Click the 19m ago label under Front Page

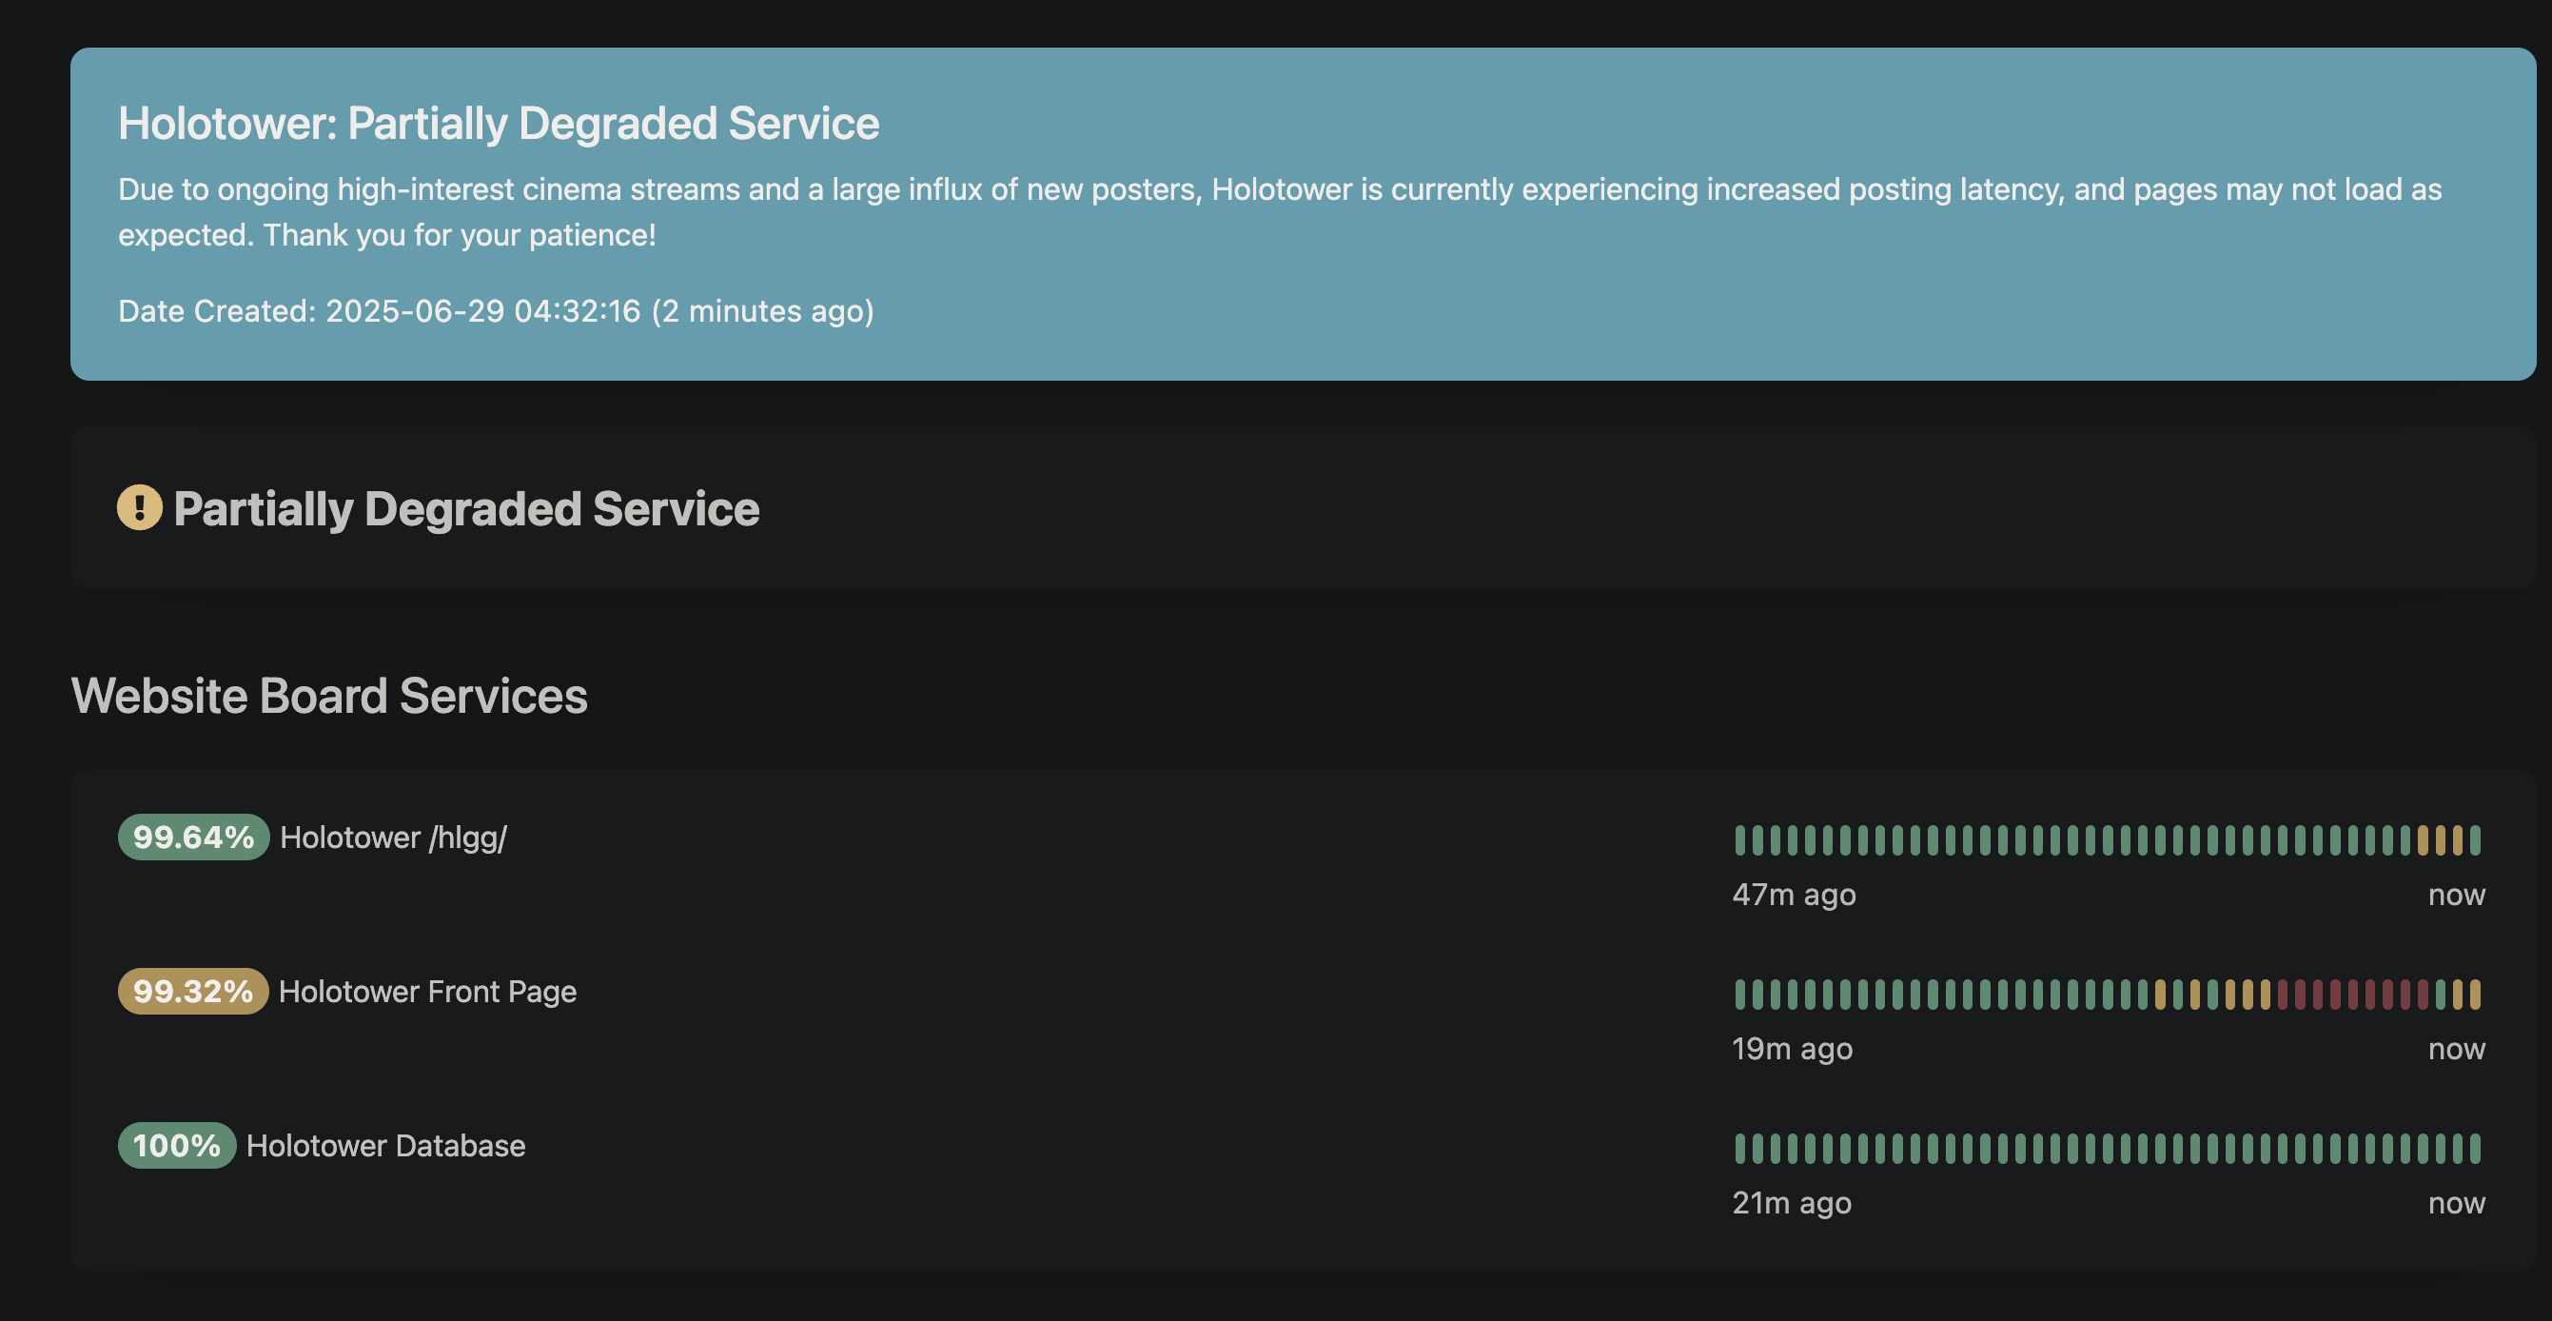(x=1791, y=1049)
